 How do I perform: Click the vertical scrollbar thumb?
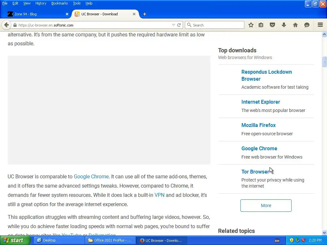pyautogui.click(x=324, y=62)
